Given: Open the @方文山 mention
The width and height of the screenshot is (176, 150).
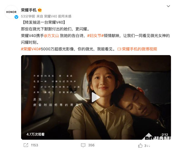Looking at the screenshot, I should 51,36.
